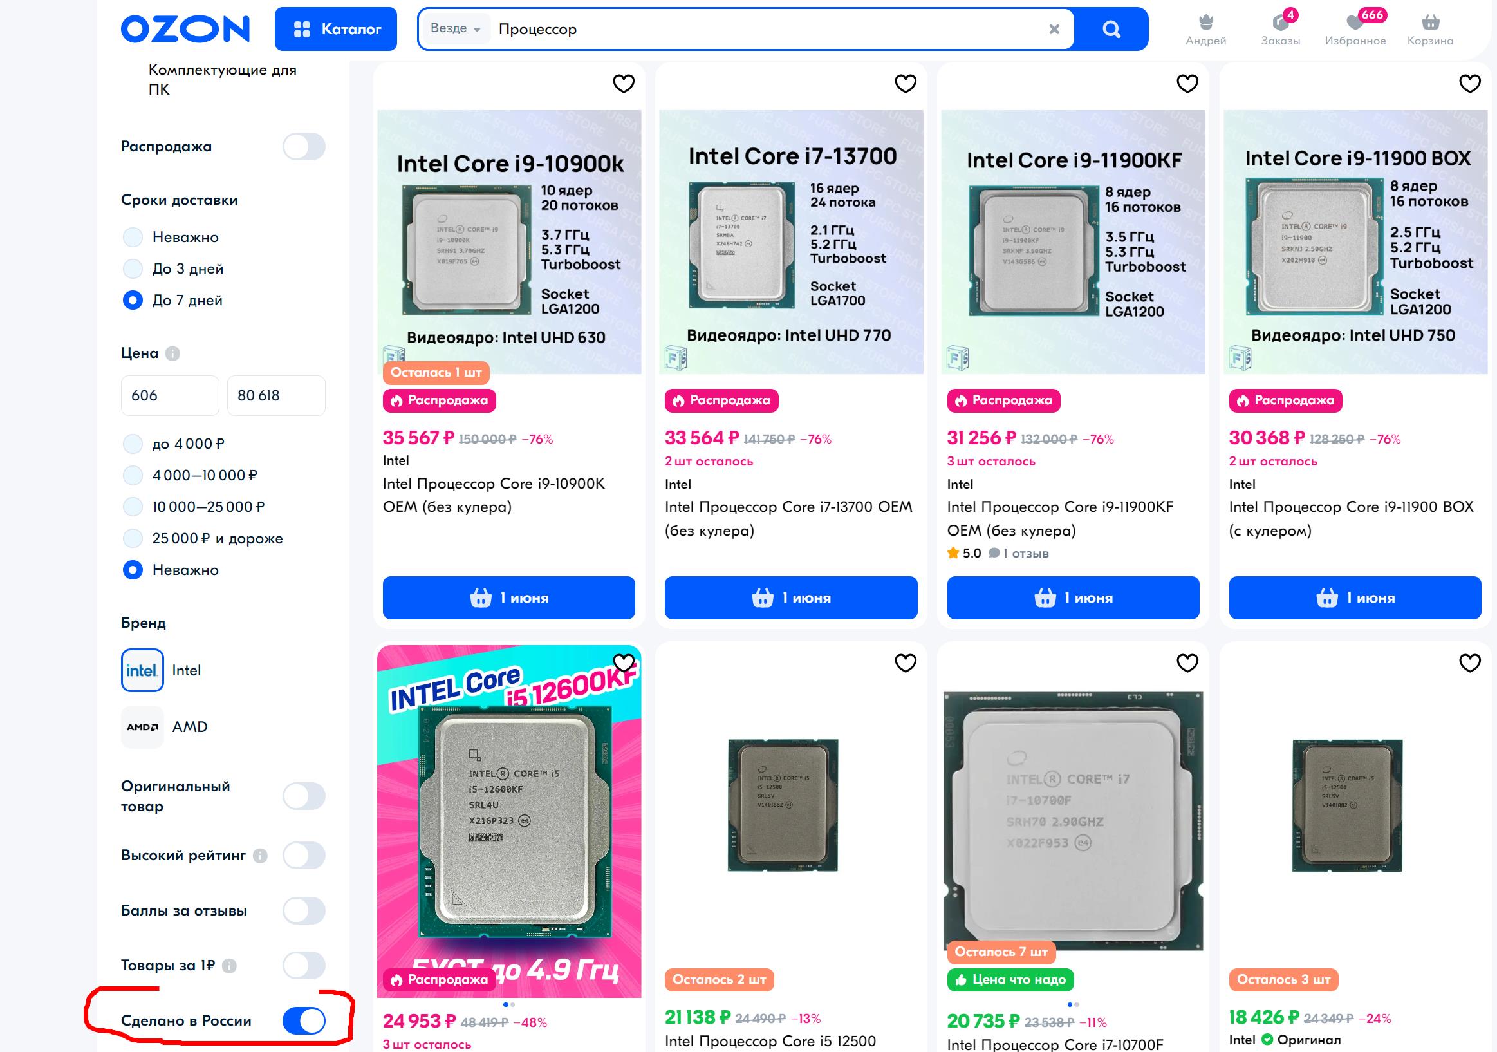This screenshot has width=1497, height=1052.
Task: Toggle the Высокий рейтинг switch
Action: tap(304, 855)
